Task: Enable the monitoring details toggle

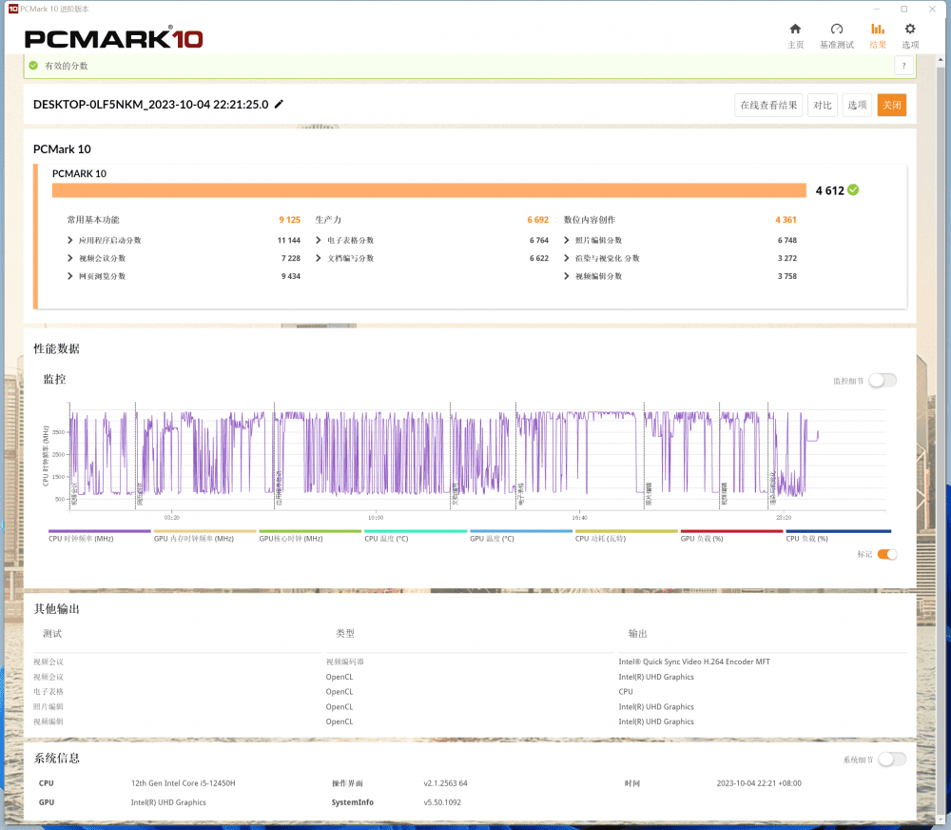Action: [x=882, y=381]
